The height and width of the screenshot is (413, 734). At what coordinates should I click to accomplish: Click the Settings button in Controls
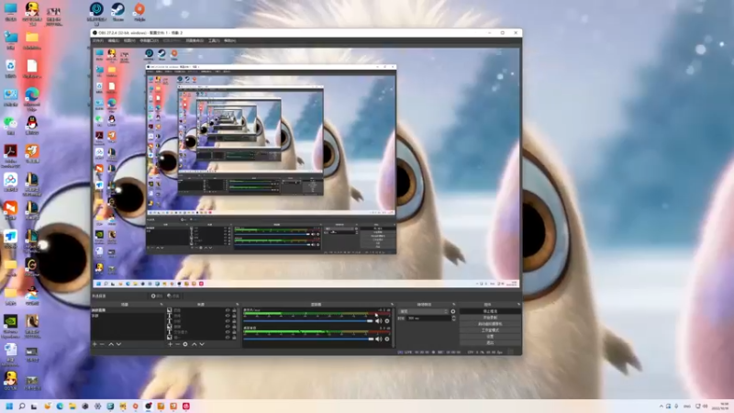[490, 336]
